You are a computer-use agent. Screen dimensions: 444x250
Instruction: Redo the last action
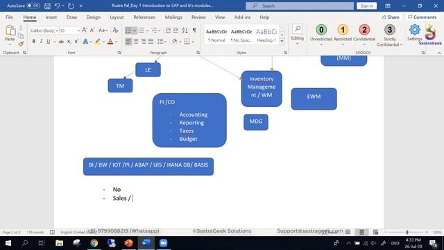coord(71,6)
